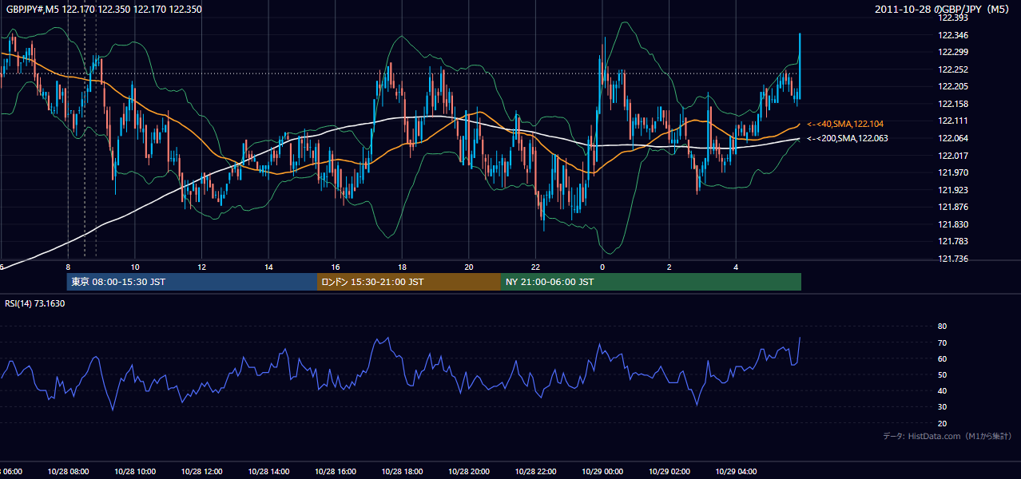The height and width of the screenshot is (479, 1021).
Task: Click the price chart hour tick 22
Action: [x=536, y=267]
